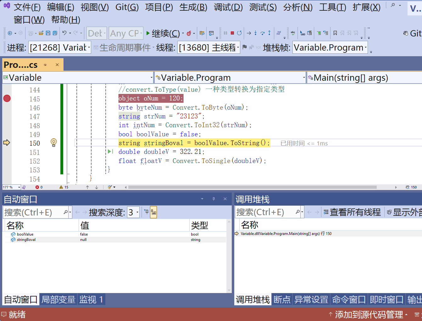Click the Save All toolbar icon
The width and height of the screenshot is (422, 321).
click(x=54, y=33)
